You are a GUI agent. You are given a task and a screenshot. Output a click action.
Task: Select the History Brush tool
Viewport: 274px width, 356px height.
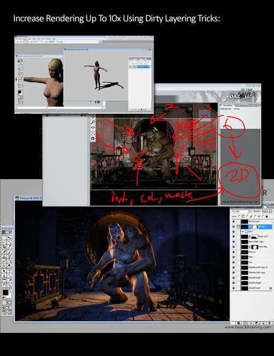(9, 256)
